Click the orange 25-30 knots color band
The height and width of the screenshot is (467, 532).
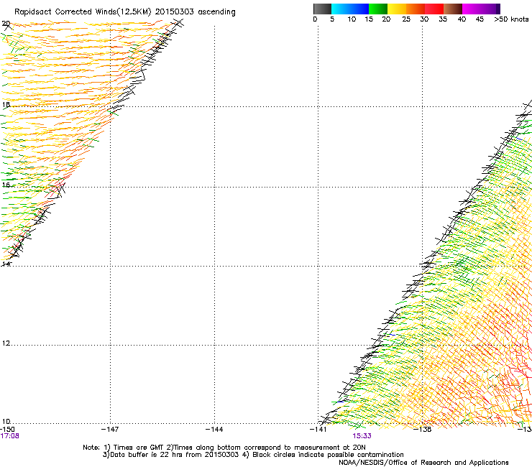point(416,9)
